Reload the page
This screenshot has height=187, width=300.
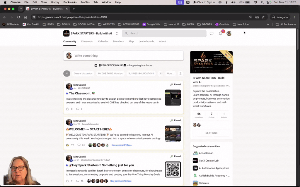18,17
